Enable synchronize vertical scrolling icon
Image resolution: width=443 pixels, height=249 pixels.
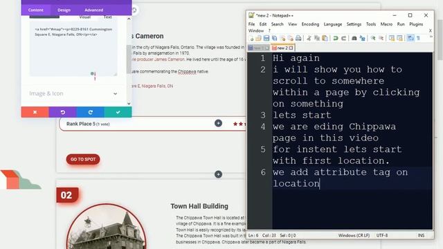click(392, 38)
